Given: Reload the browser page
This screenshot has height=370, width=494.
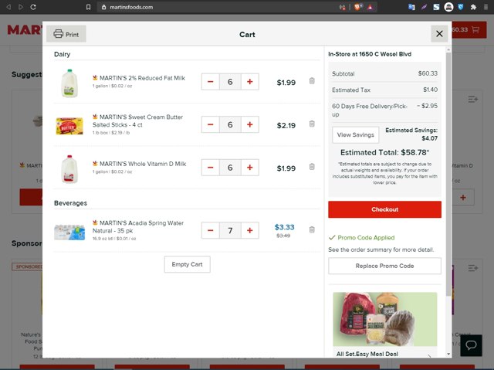Looking at the screenshot, I should pyautogui.click(x=33, y=7).
